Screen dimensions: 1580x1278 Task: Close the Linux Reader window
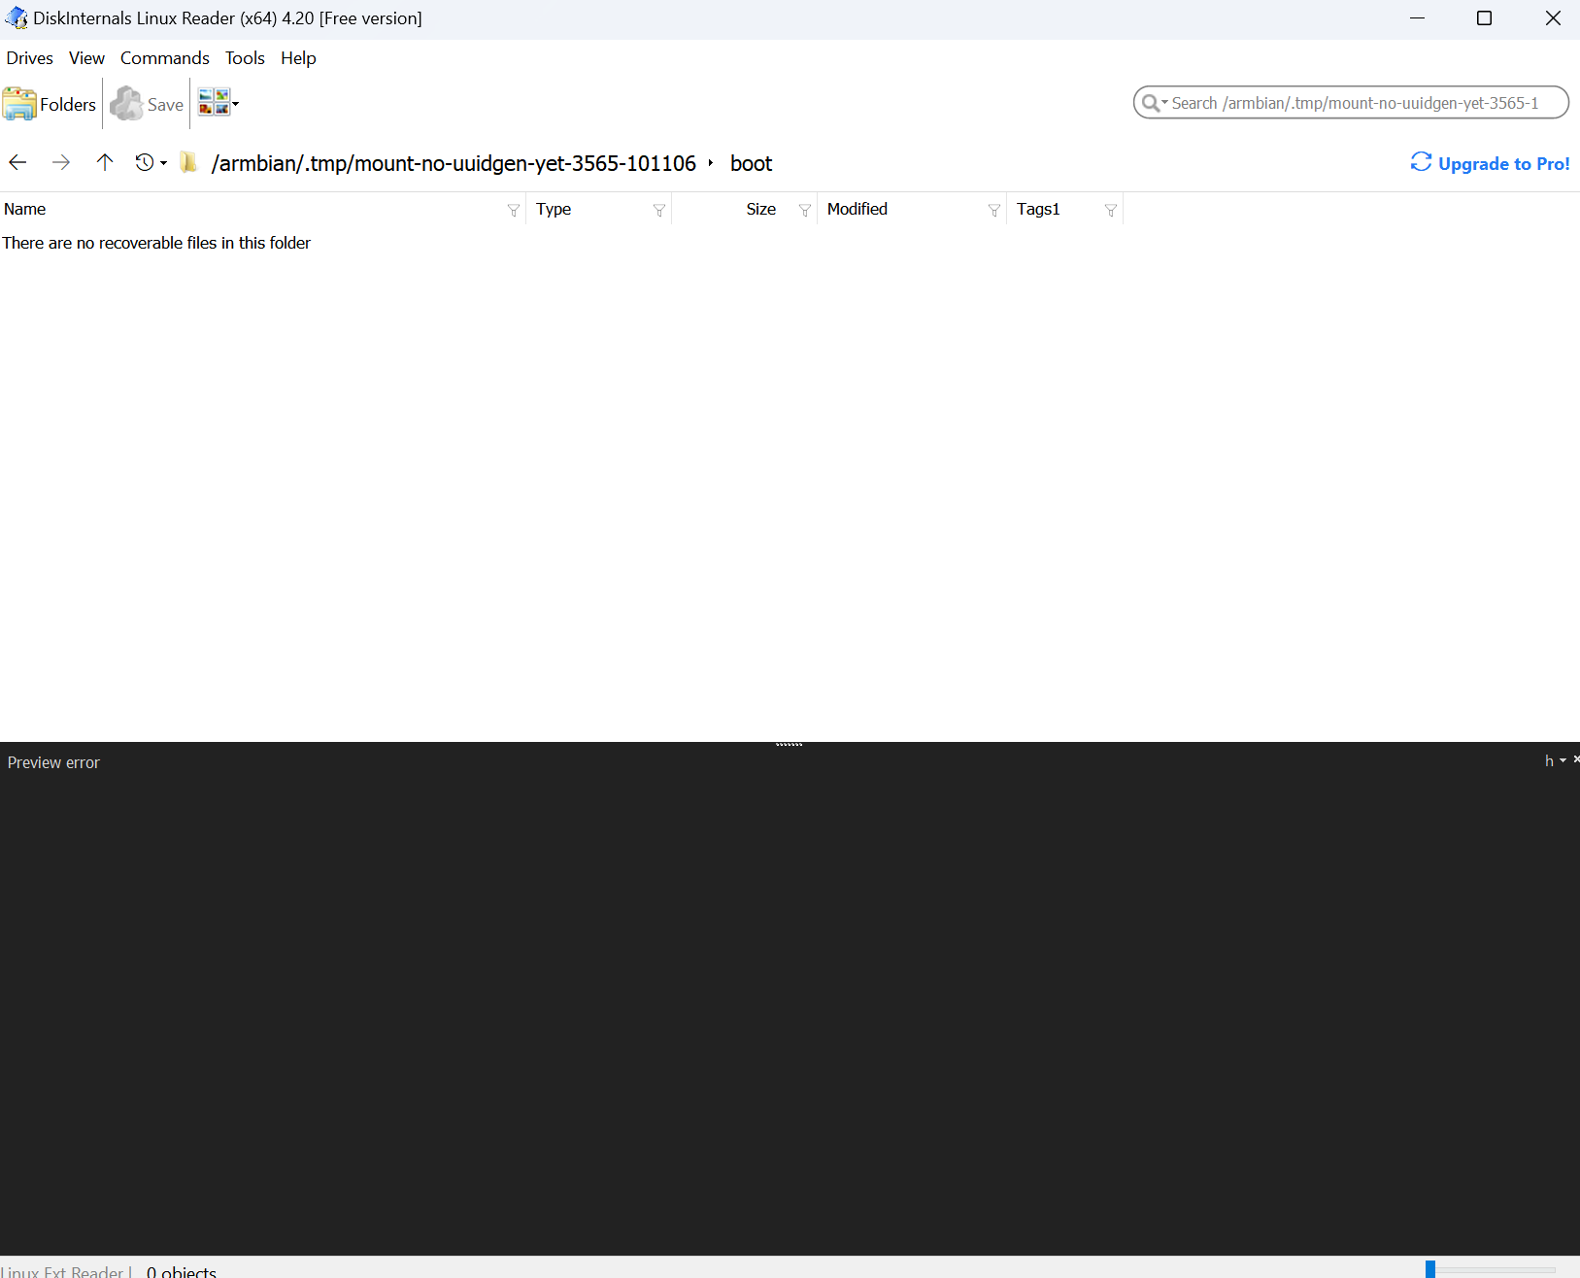pyautogui.click(x=1552, y=18)
